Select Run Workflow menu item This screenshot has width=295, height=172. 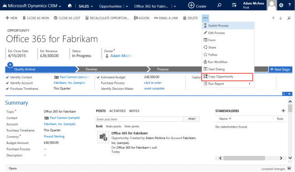click(x=228, y=62)
